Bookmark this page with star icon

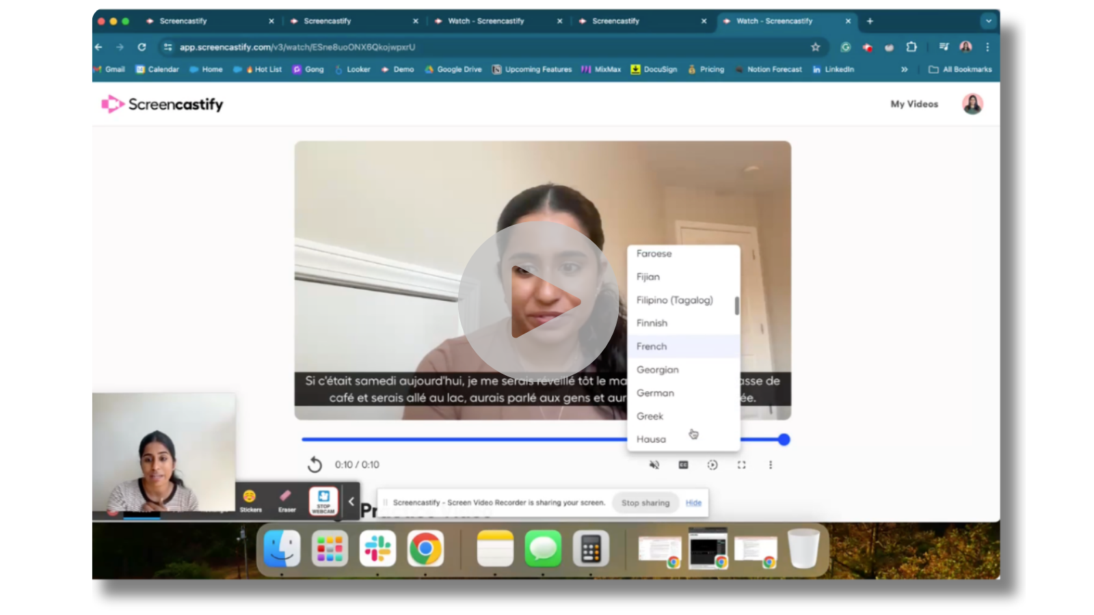pos(815,47)
